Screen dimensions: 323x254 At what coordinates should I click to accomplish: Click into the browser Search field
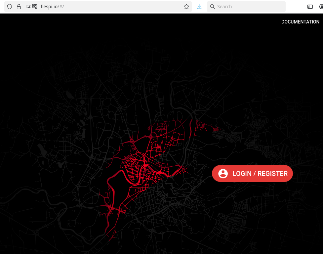click(x=246, y=7)
